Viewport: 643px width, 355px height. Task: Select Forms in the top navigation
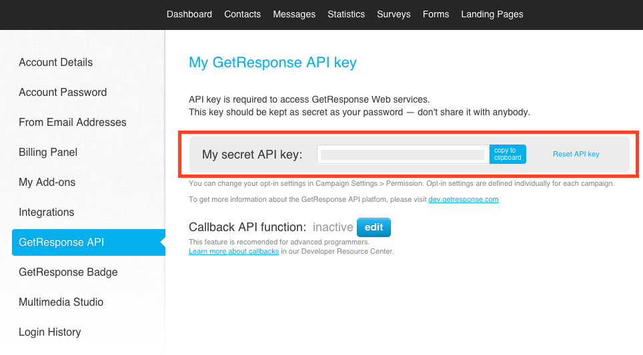tap(436, 14)
